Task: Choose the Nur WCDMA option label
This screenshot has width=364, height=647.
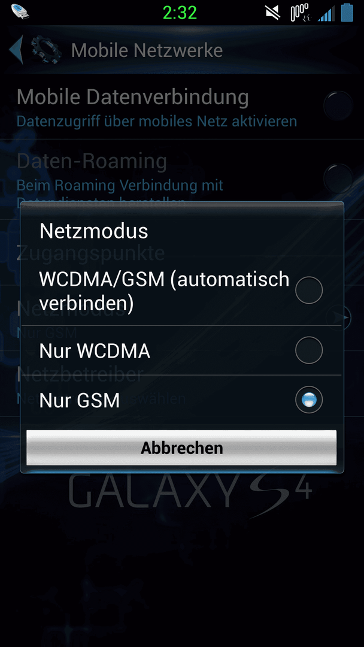Action: [95, 351]
